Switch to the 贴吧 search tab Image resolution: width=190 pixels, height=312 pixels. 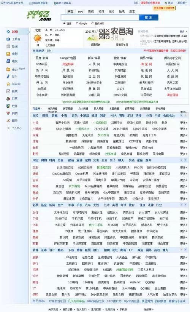pos(122,12)
